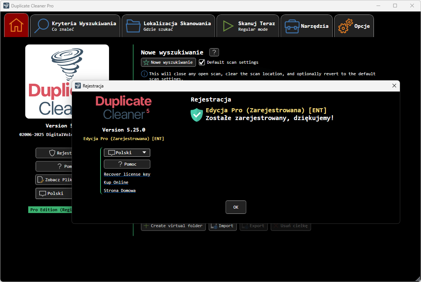Confirm the dialog with OK button
Viewport: 421px width, 282px height.
(x=236, y=207)
